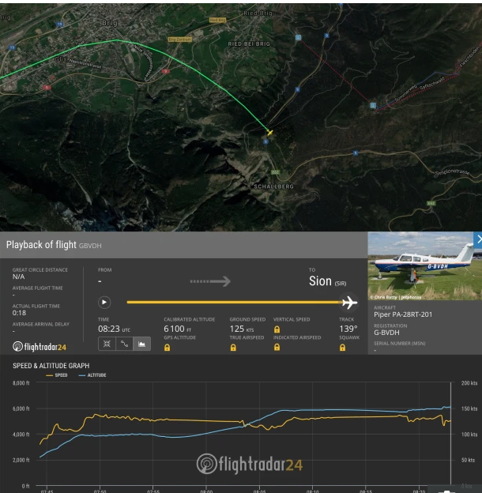This screenshot has width=482, height=493.
Task: Click the lock icon under GPS Altitude
Action: pyautogui.click(x=168, y=348)
